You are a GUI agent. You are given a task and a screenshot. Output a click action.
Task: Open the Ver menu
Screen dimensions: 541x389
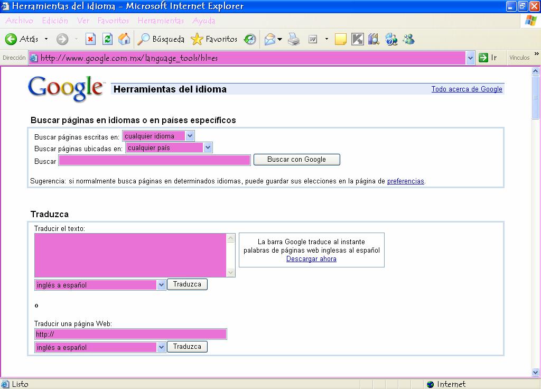tap(83, 21)
